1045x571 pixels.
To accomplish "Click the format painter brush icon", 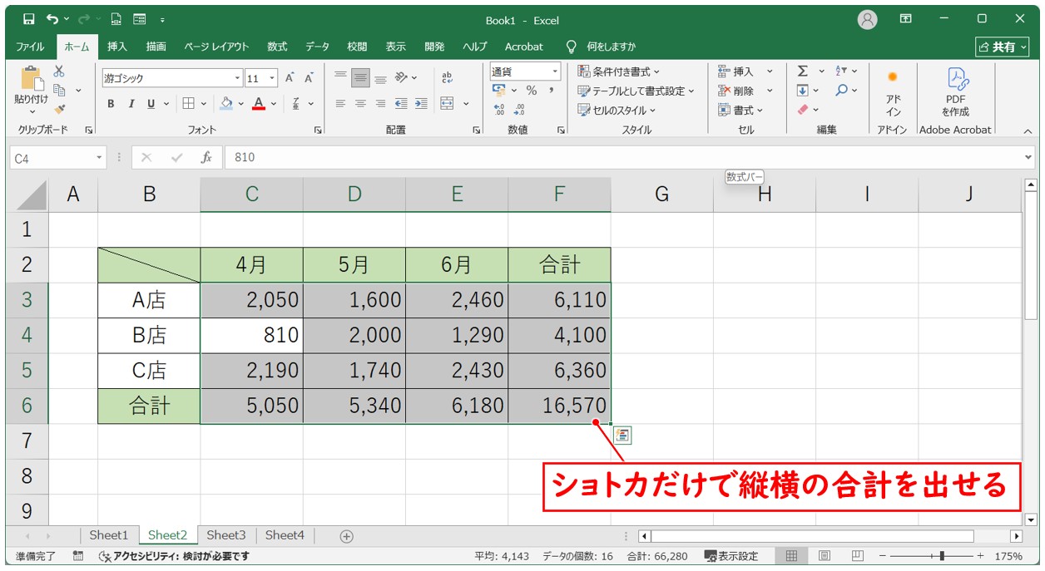I will tap(60, 109).
